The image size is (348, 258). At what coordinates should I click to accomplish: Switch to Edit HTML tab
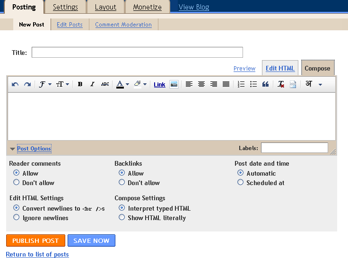point(280,68)
